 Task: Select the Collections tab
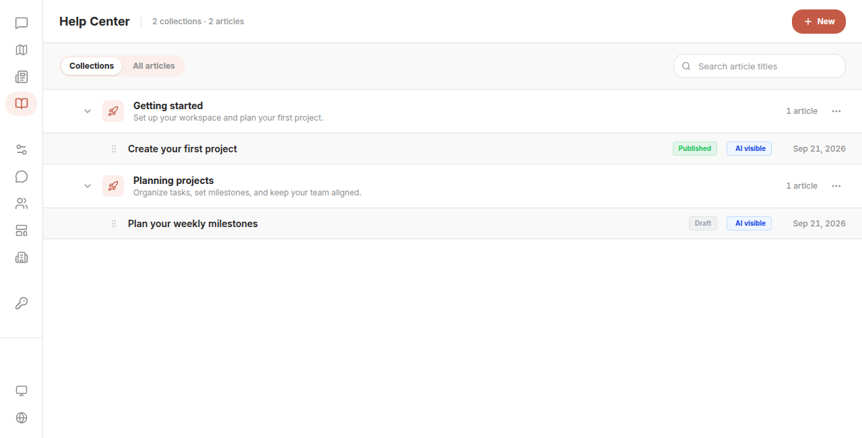(92, 66)
